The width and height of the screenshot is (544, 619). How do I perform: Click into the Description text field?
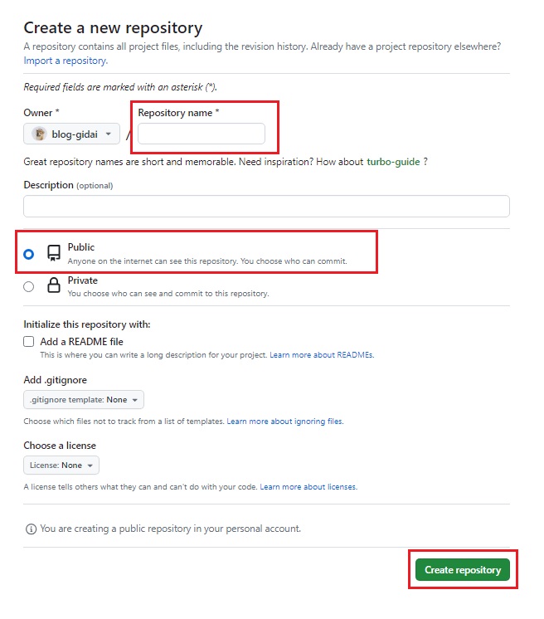pos(266,207)
